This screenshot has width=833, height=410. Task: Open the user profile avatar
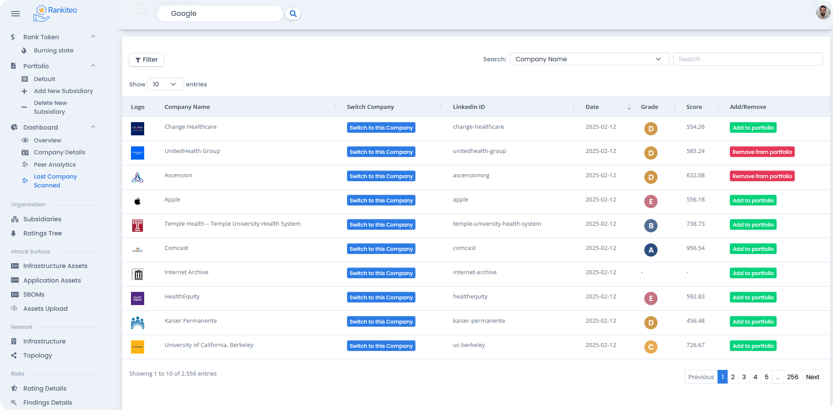(x=822, y=12)
